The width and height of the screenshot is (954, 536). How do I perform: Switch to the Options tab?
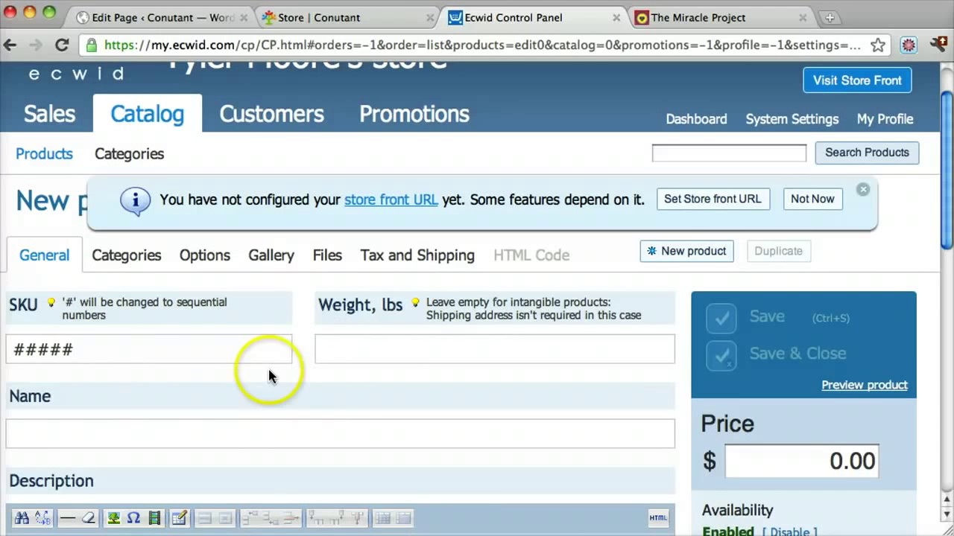(x=204, y=255)
